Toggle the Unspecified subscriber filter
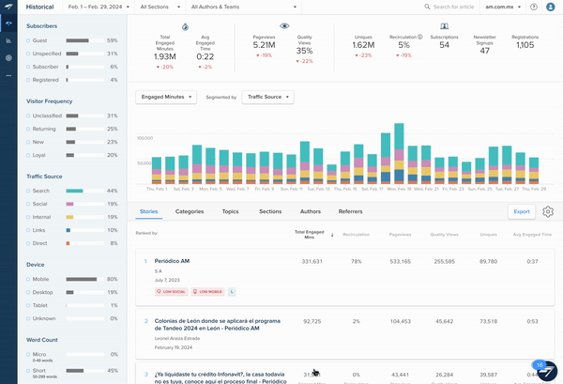Viewport: 563px width, 384px height. coord(28,54)
